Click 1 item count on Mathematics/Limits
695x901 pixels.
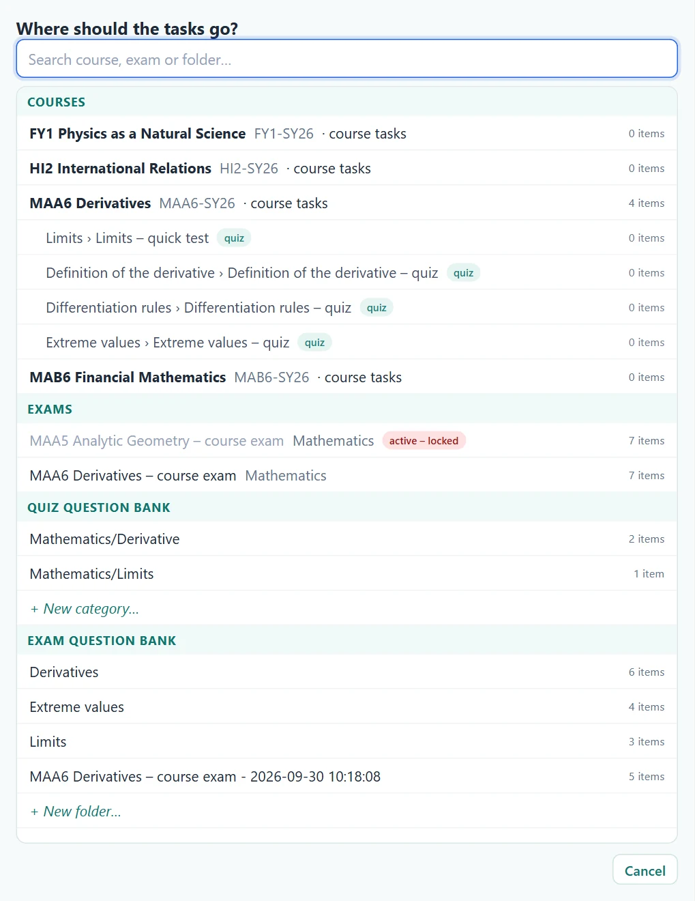(x=649, y=574)
